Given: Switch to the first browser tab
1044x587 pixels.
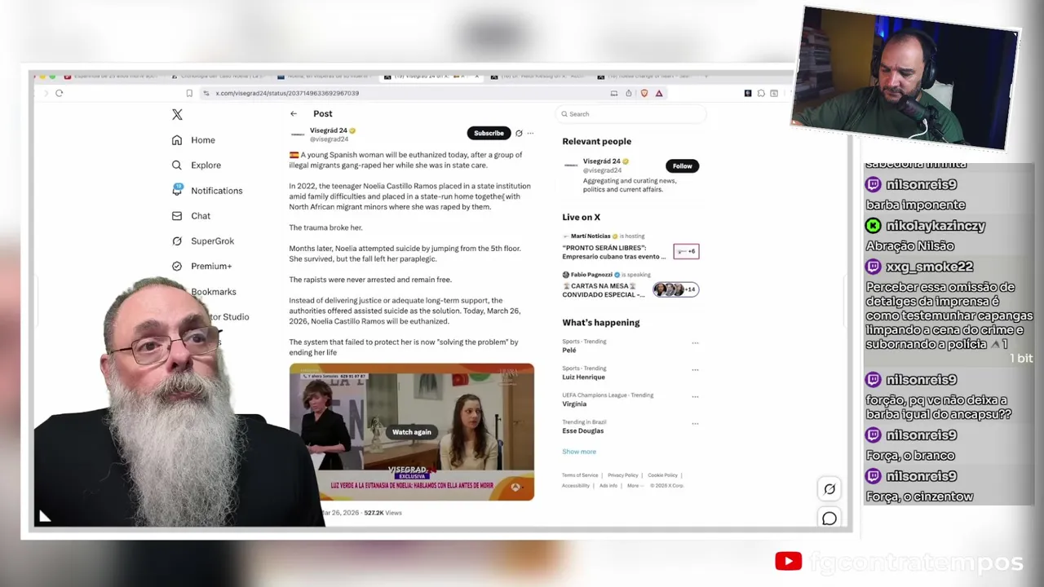Looking at the screenshot, I should (x=110, y=77).
